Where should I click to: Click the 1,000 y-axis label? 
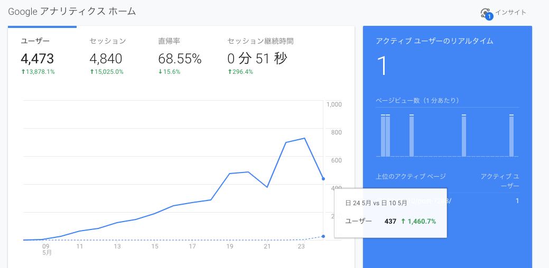(x=333, y=104)
